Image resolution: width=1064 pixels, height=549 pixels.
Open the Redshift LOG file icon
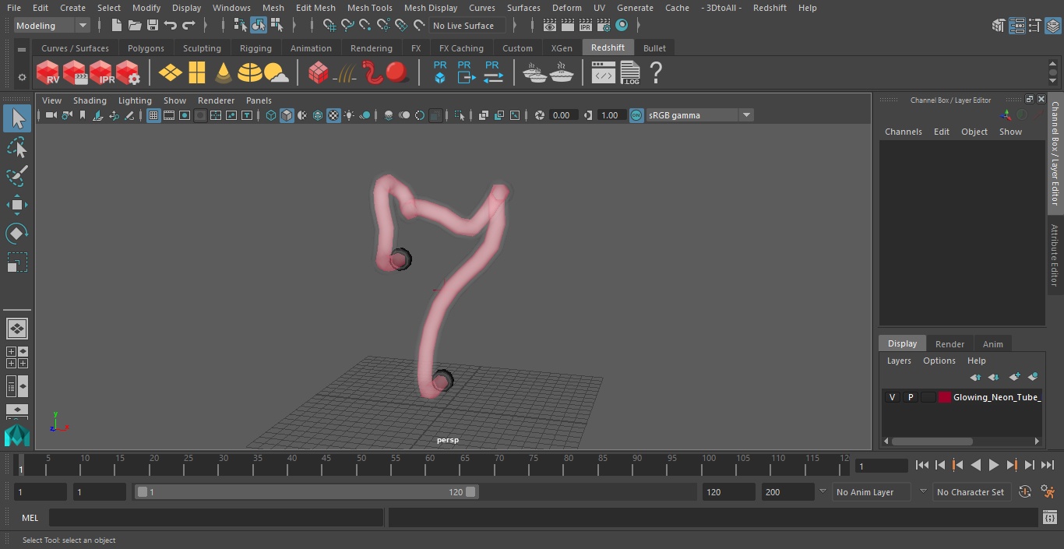pyautogui.click(x=630, y=73)
